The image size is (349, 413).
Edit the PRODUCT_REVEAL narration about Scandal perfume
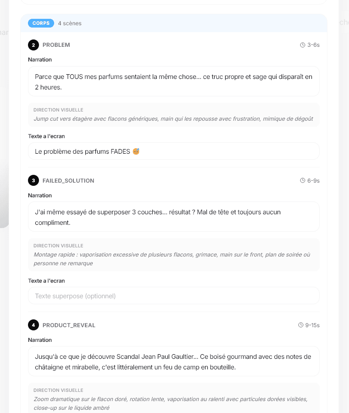[x=173, y=361]
